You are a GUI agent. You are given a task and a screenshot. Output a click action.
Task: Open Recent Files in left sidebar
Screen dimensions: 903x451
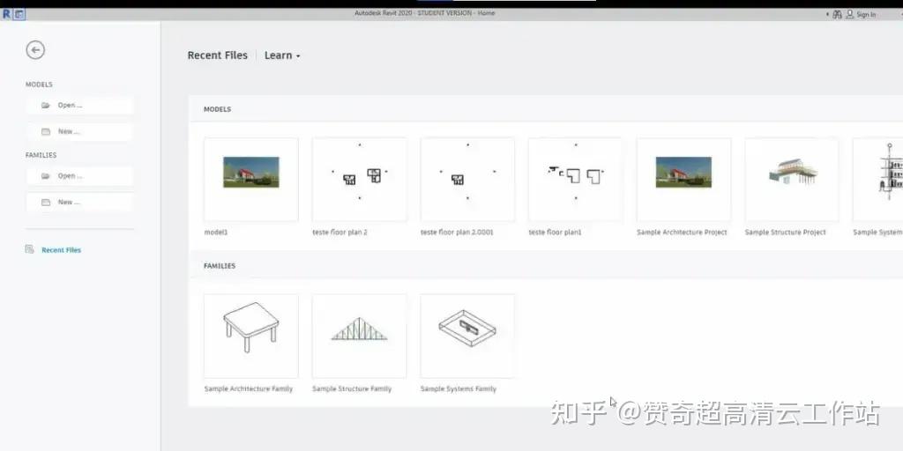[x=61, y=250]
